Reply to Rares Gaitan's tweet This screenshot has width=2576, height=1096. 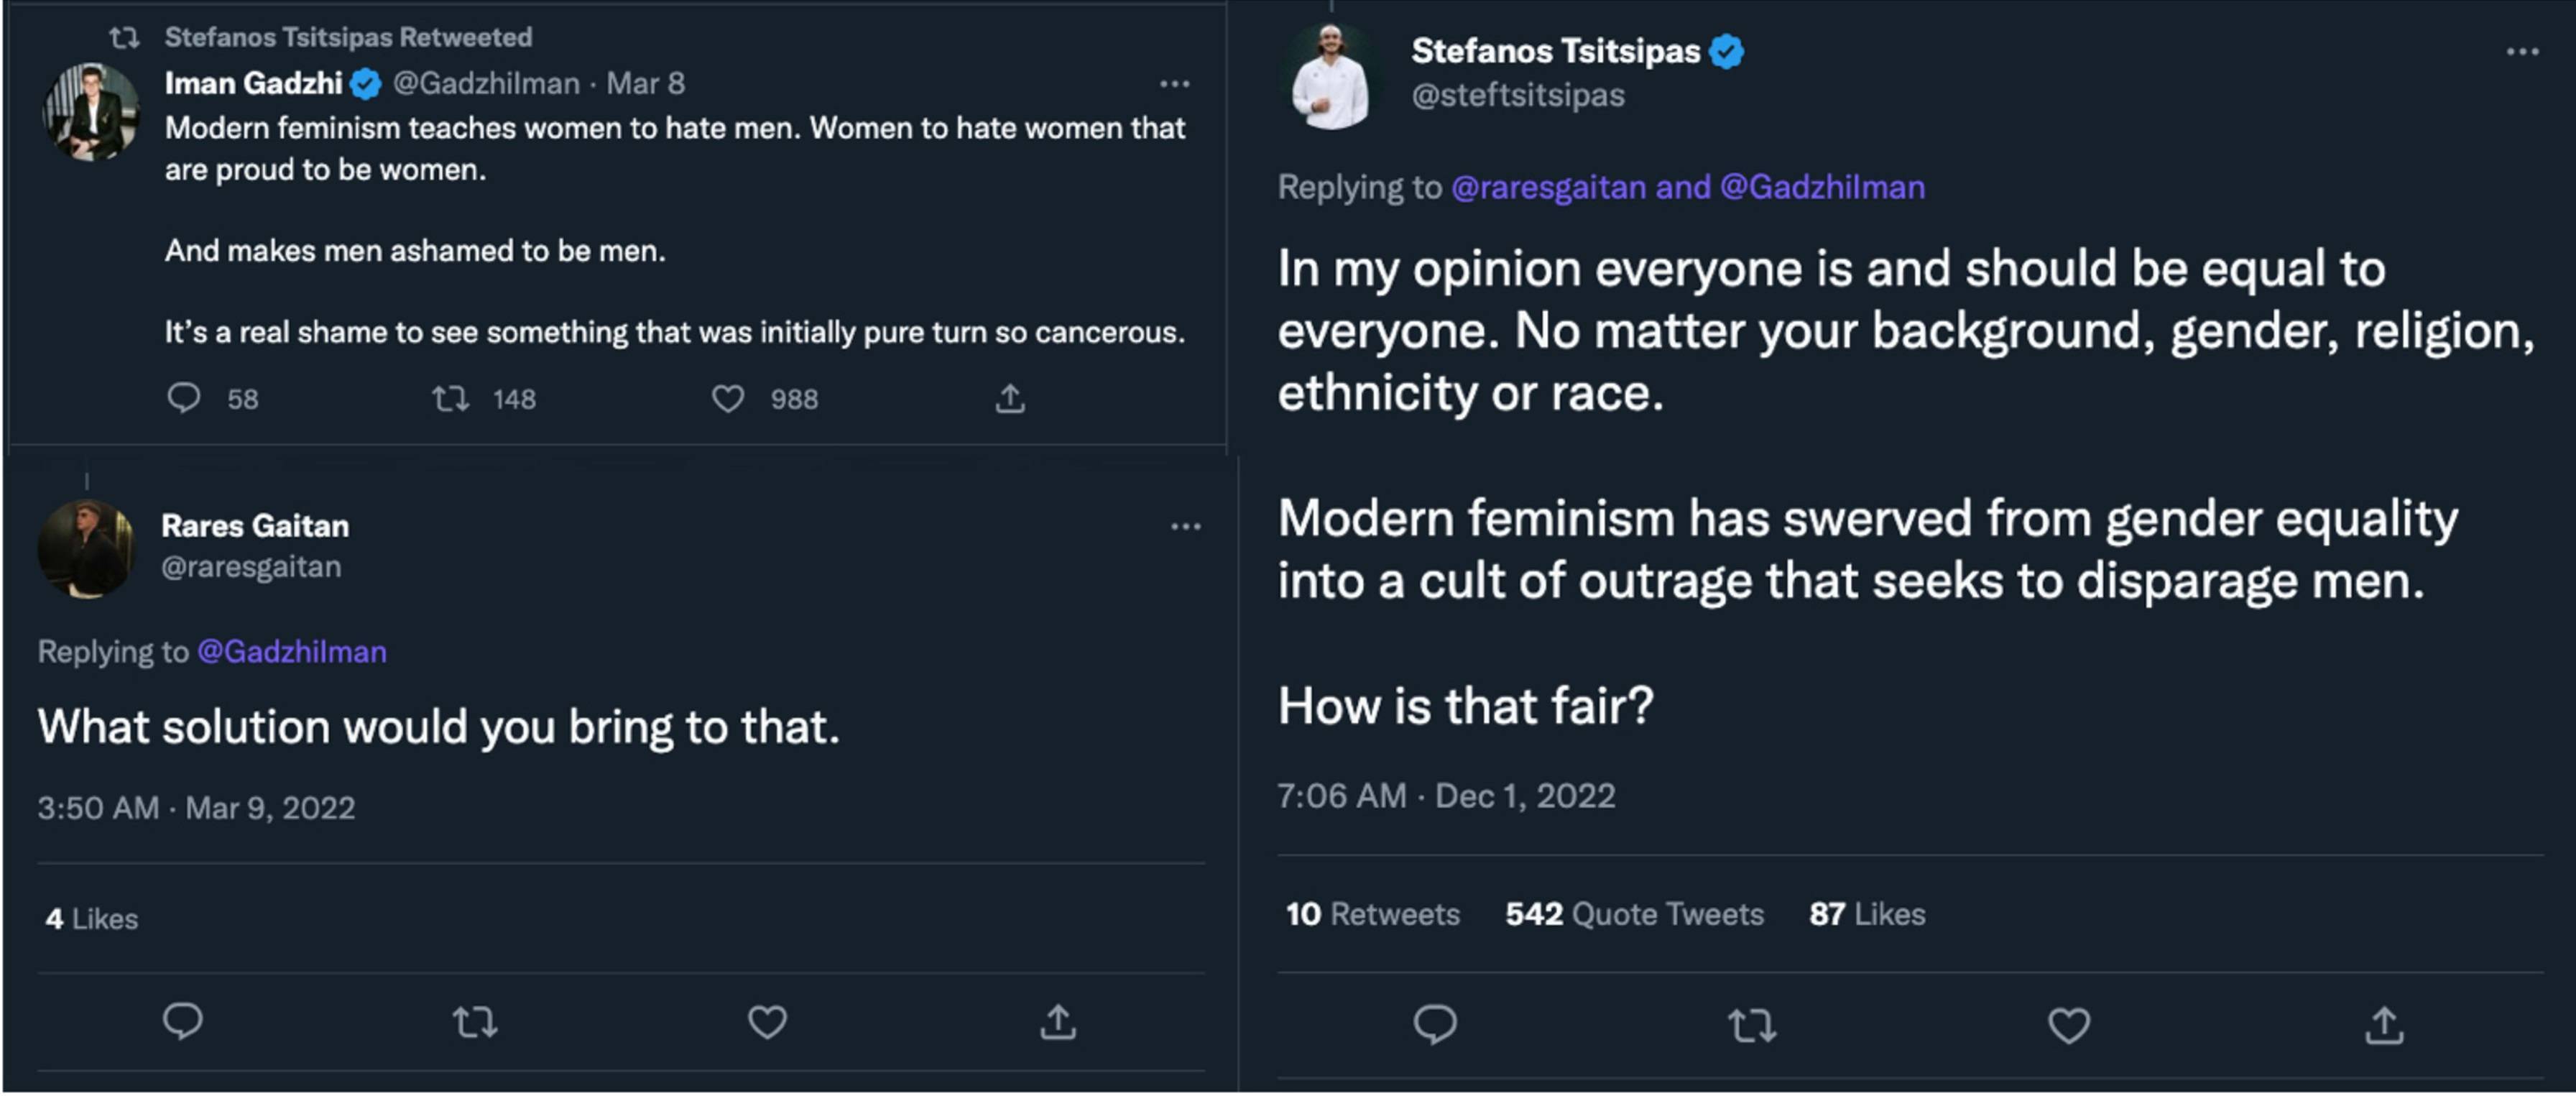tap(183, 1021)
